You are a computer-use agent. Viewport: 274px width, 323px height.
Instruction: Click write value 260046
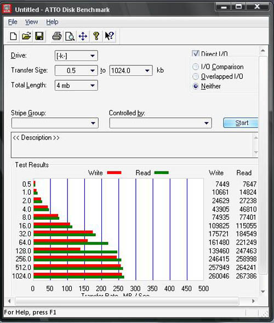219,276
